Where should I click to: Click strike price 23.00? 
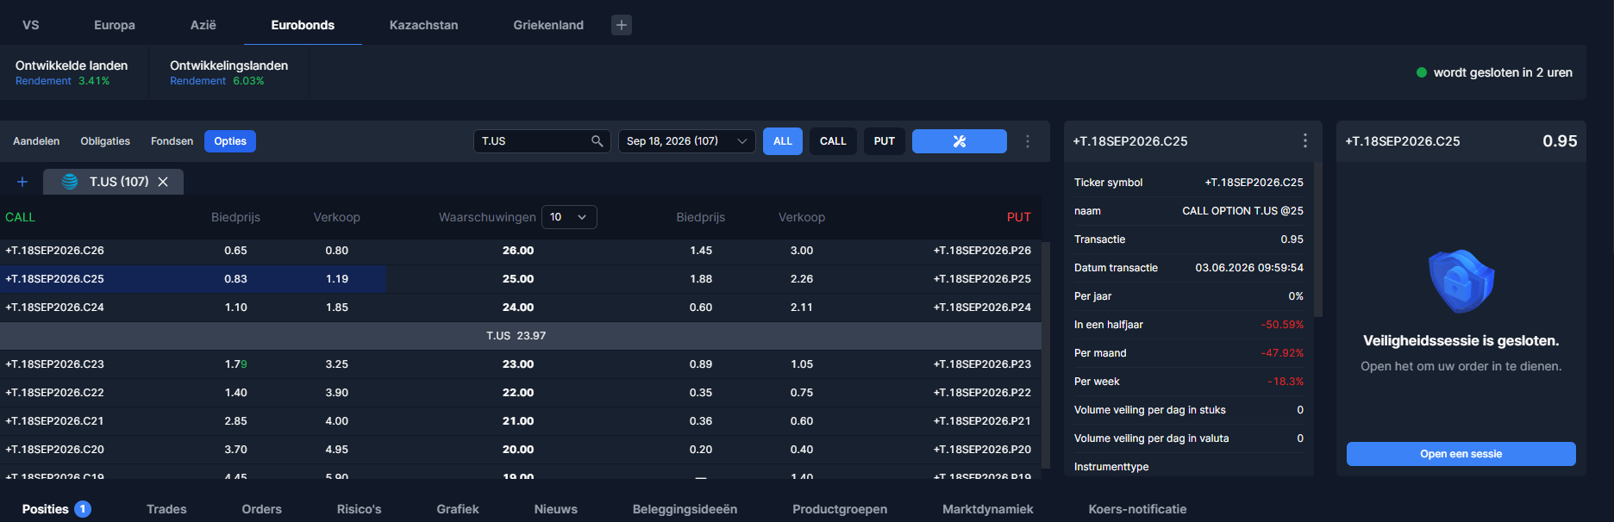point(518,364)
